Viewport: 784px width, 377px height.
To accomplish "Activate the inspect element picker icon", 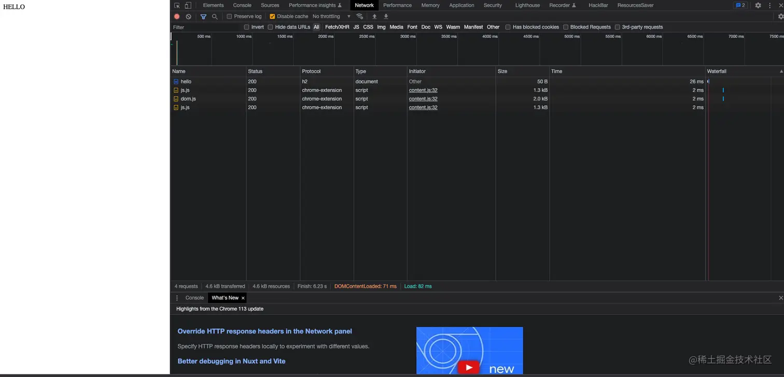I will [x=177, y=5].
